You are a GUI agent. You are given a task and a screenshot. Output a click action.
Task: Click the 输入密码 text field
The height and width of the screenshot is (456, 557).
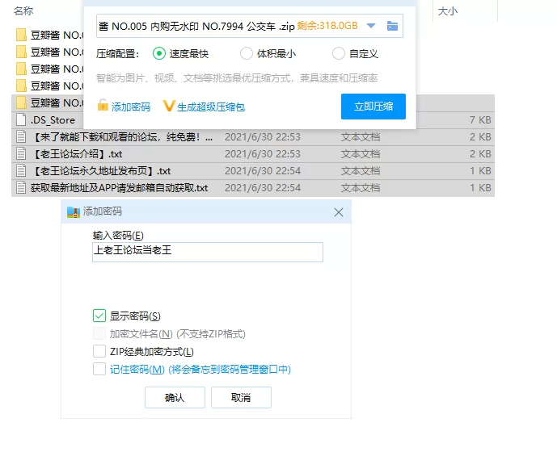(208, 252)
